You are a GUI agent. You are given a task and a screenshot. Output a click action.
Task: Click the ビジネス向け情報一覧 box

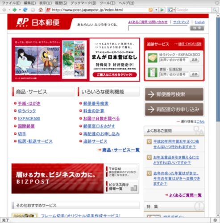(122, 187)
